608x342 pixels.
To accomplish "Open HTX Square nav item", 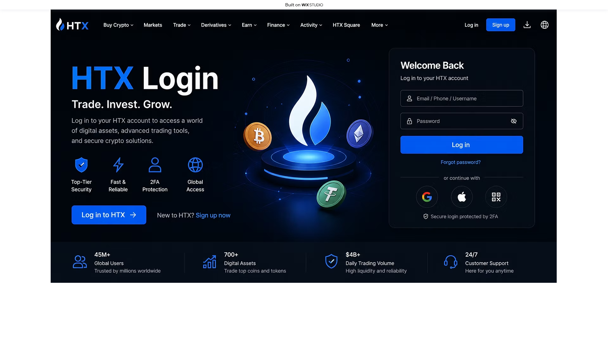I will 346,25.
